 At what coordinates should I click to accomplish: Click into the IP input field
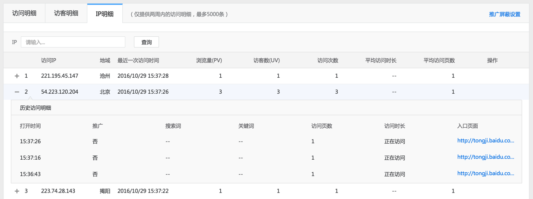[x=73, y=42]
